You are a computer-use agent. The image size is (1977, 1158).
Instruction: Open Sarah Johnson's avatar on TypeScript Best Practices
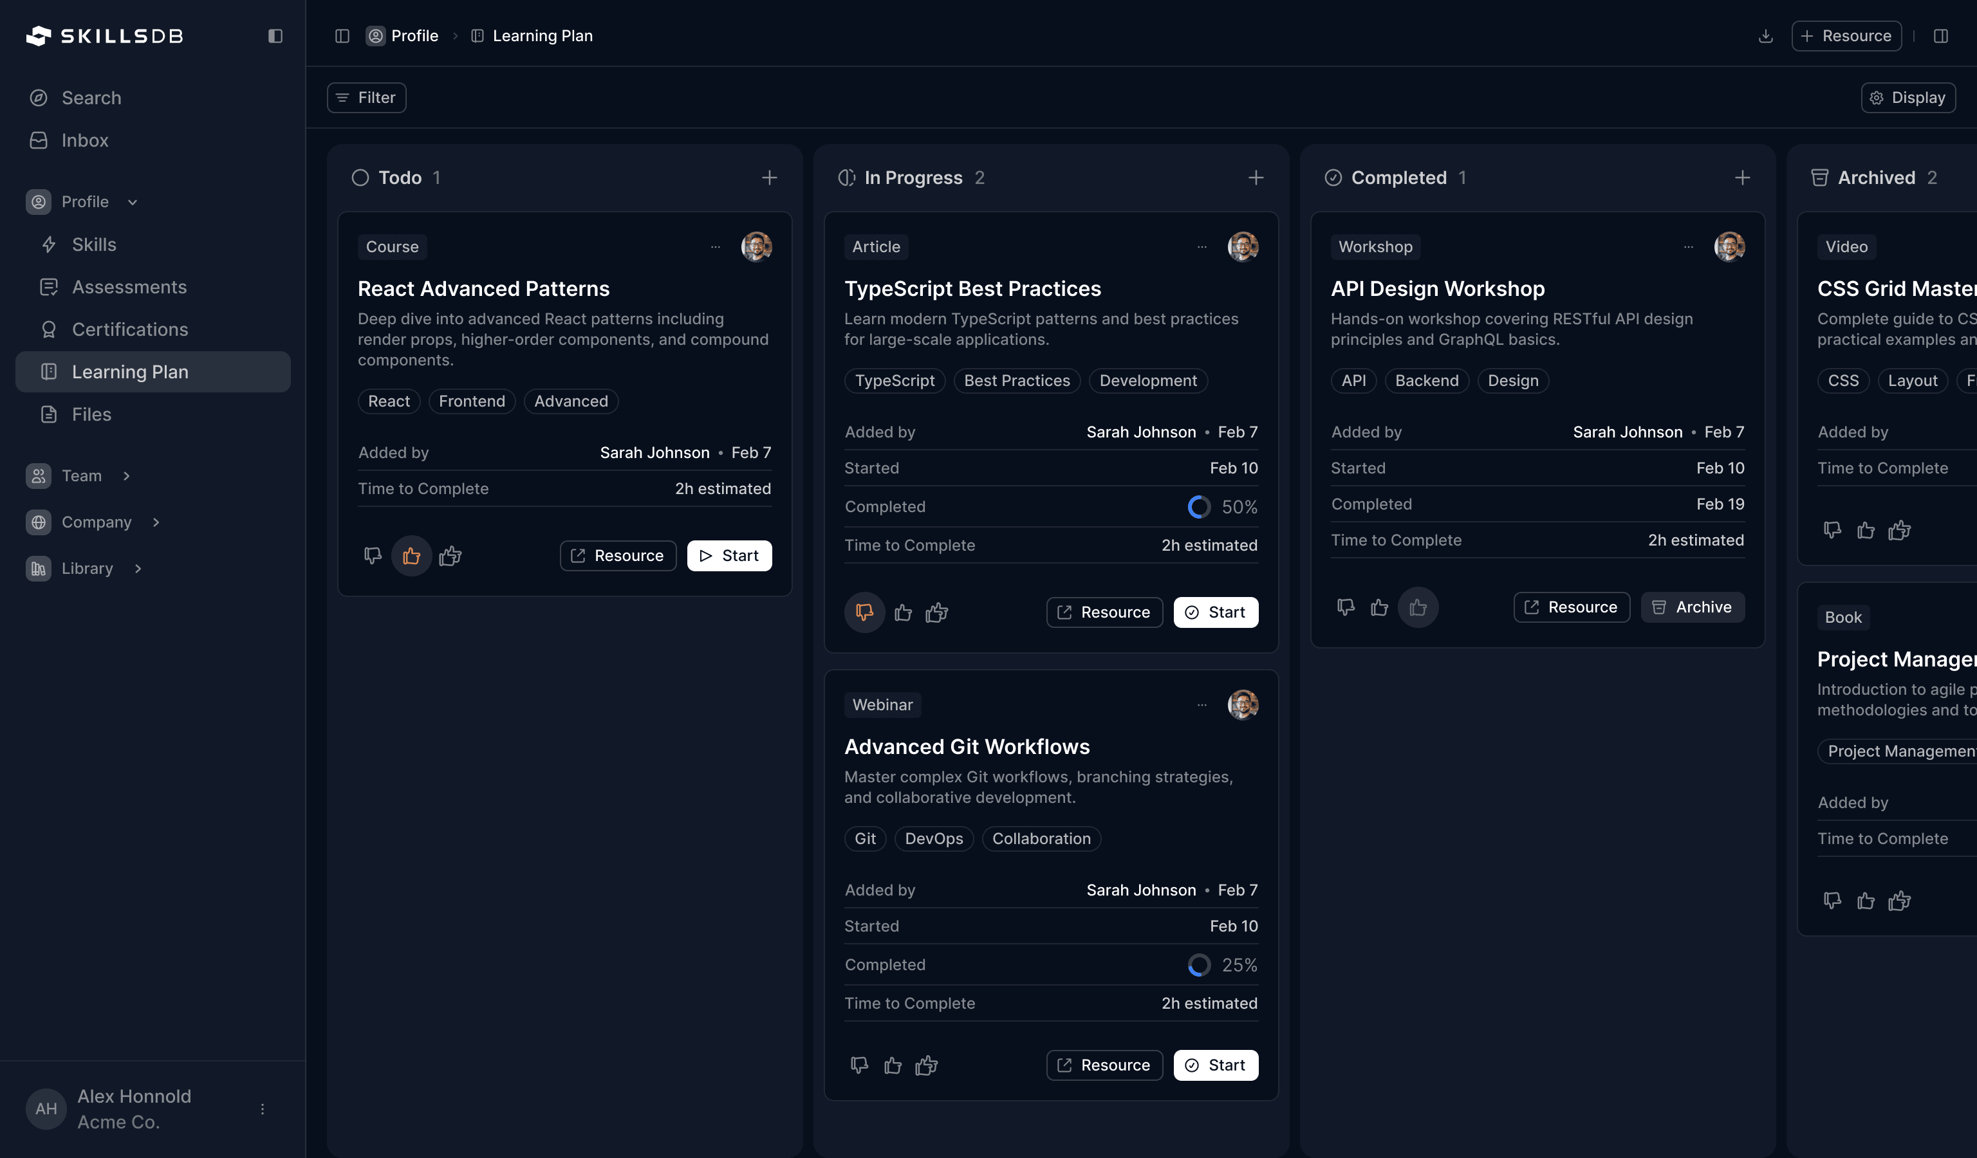(x=1243, y=247)
